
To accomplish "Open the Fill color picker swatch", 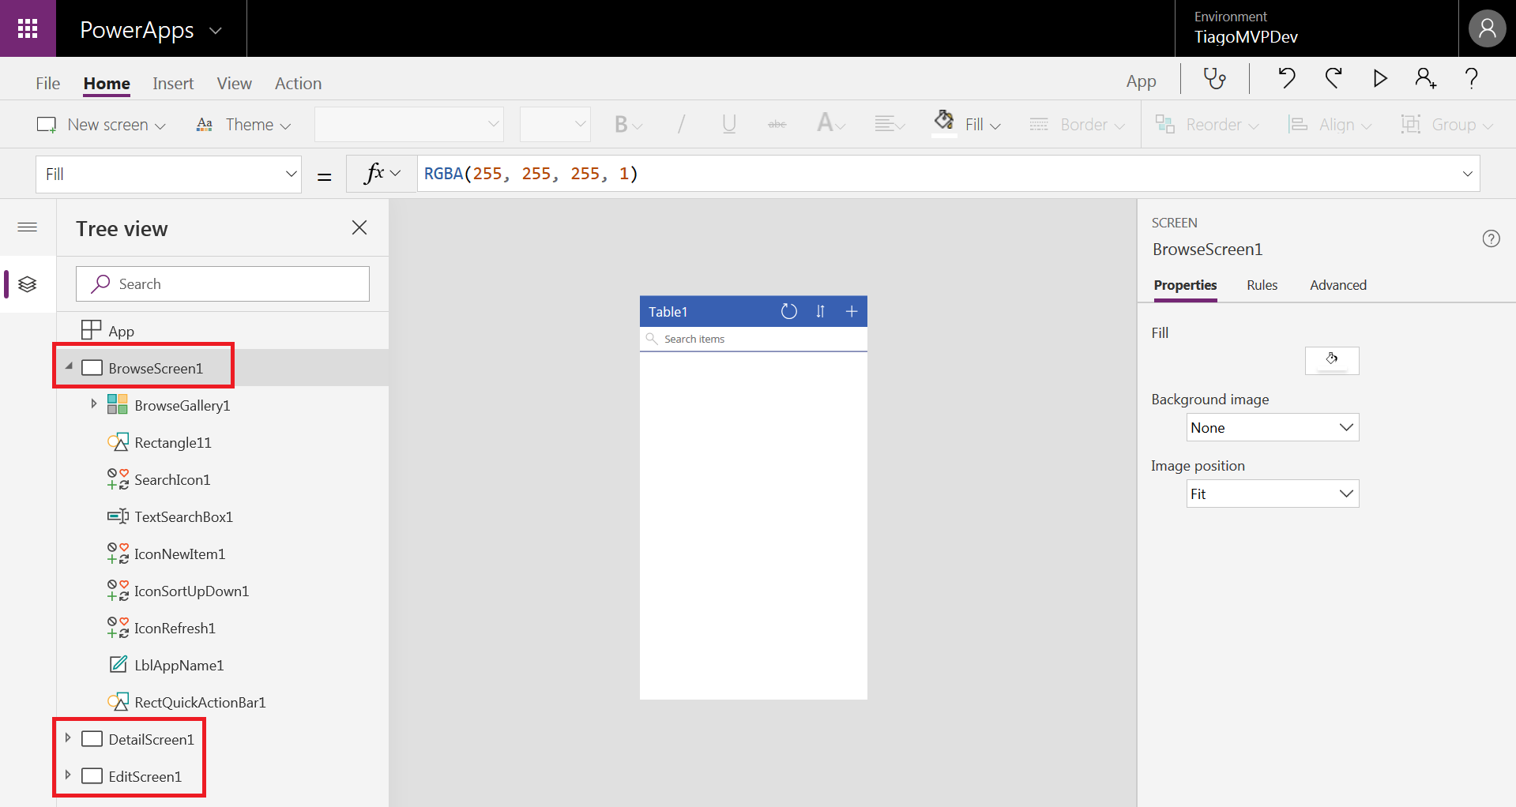I will click(1332, 361).
